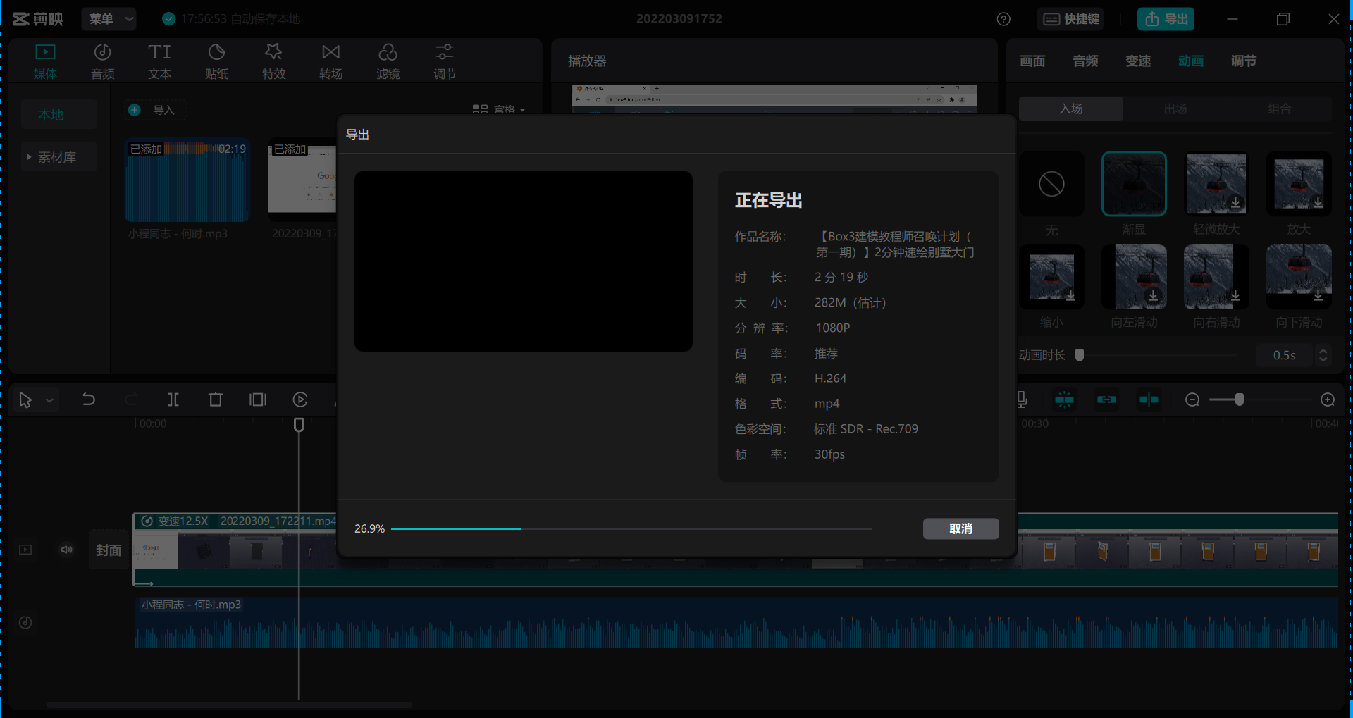Click the 导入 import label
The height and width of the screenshot is (718, 1353).
163,110
